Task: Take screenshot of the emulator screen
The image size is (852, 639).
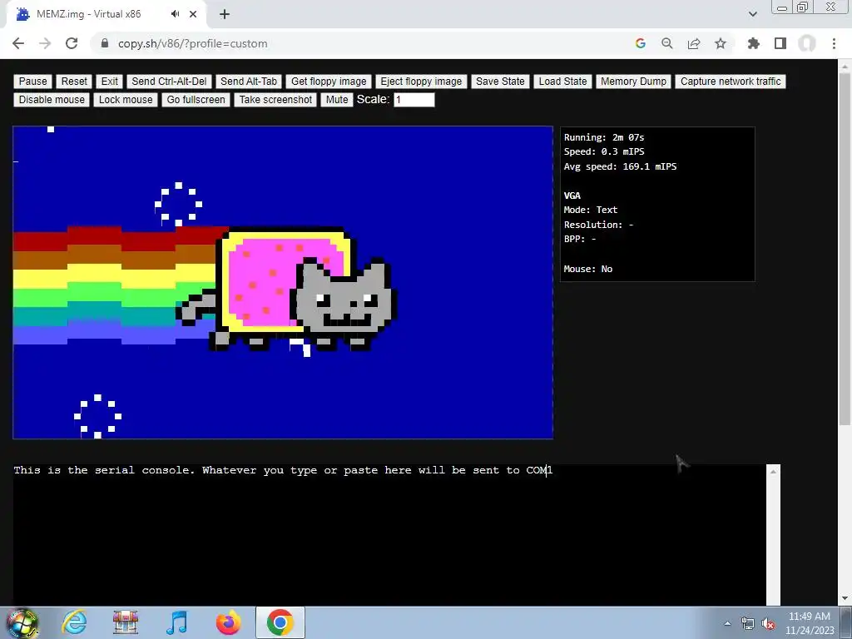Action: tap(275, 100)
